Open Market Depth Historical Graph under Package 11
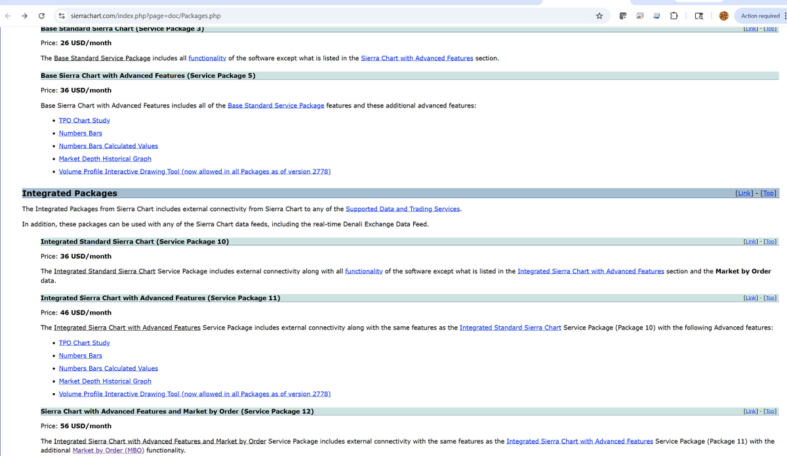 pyautogui.click(x=105, y=381)
